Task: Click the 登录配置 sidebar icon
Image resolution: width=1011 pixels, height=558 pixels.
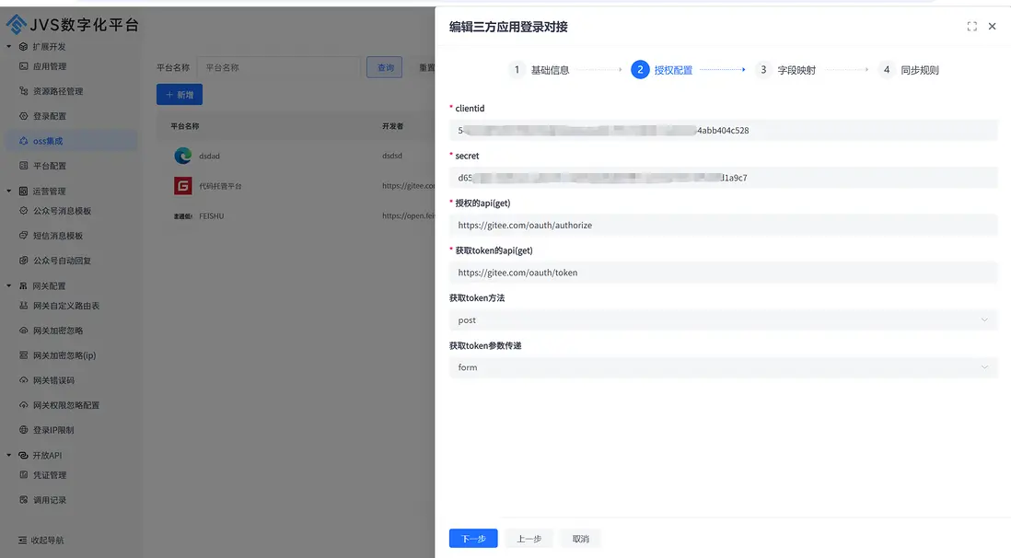Action: [x=24, y=116]
